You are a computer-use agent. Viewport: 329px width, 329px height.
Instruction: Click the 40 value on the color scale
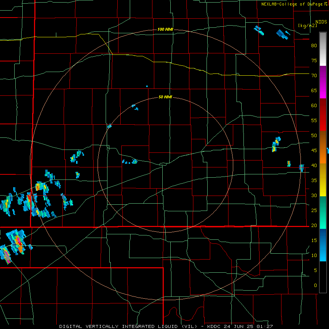(314, 165)
